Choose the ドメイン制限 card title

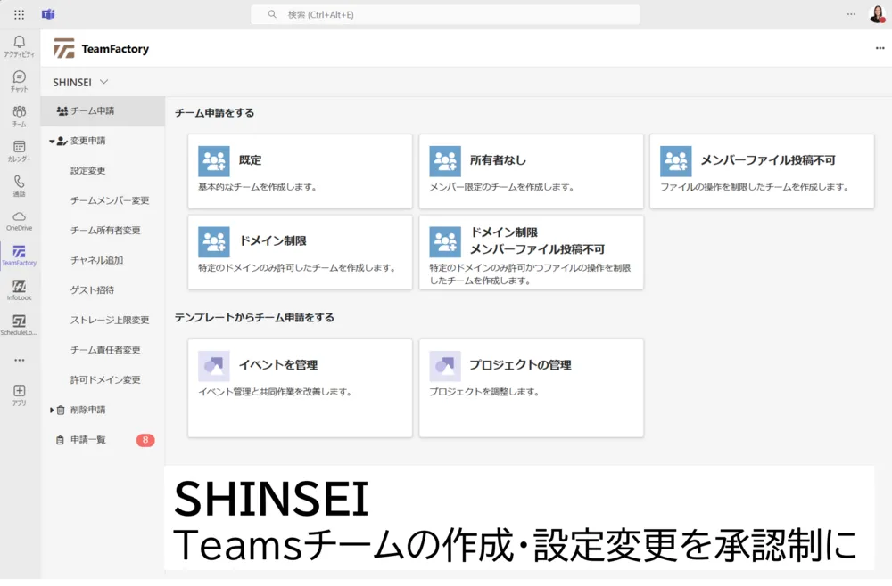[272, 240]
